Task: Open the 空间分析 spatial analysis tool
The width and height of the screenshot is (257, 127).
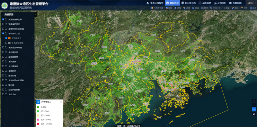Action: (215, 8)
